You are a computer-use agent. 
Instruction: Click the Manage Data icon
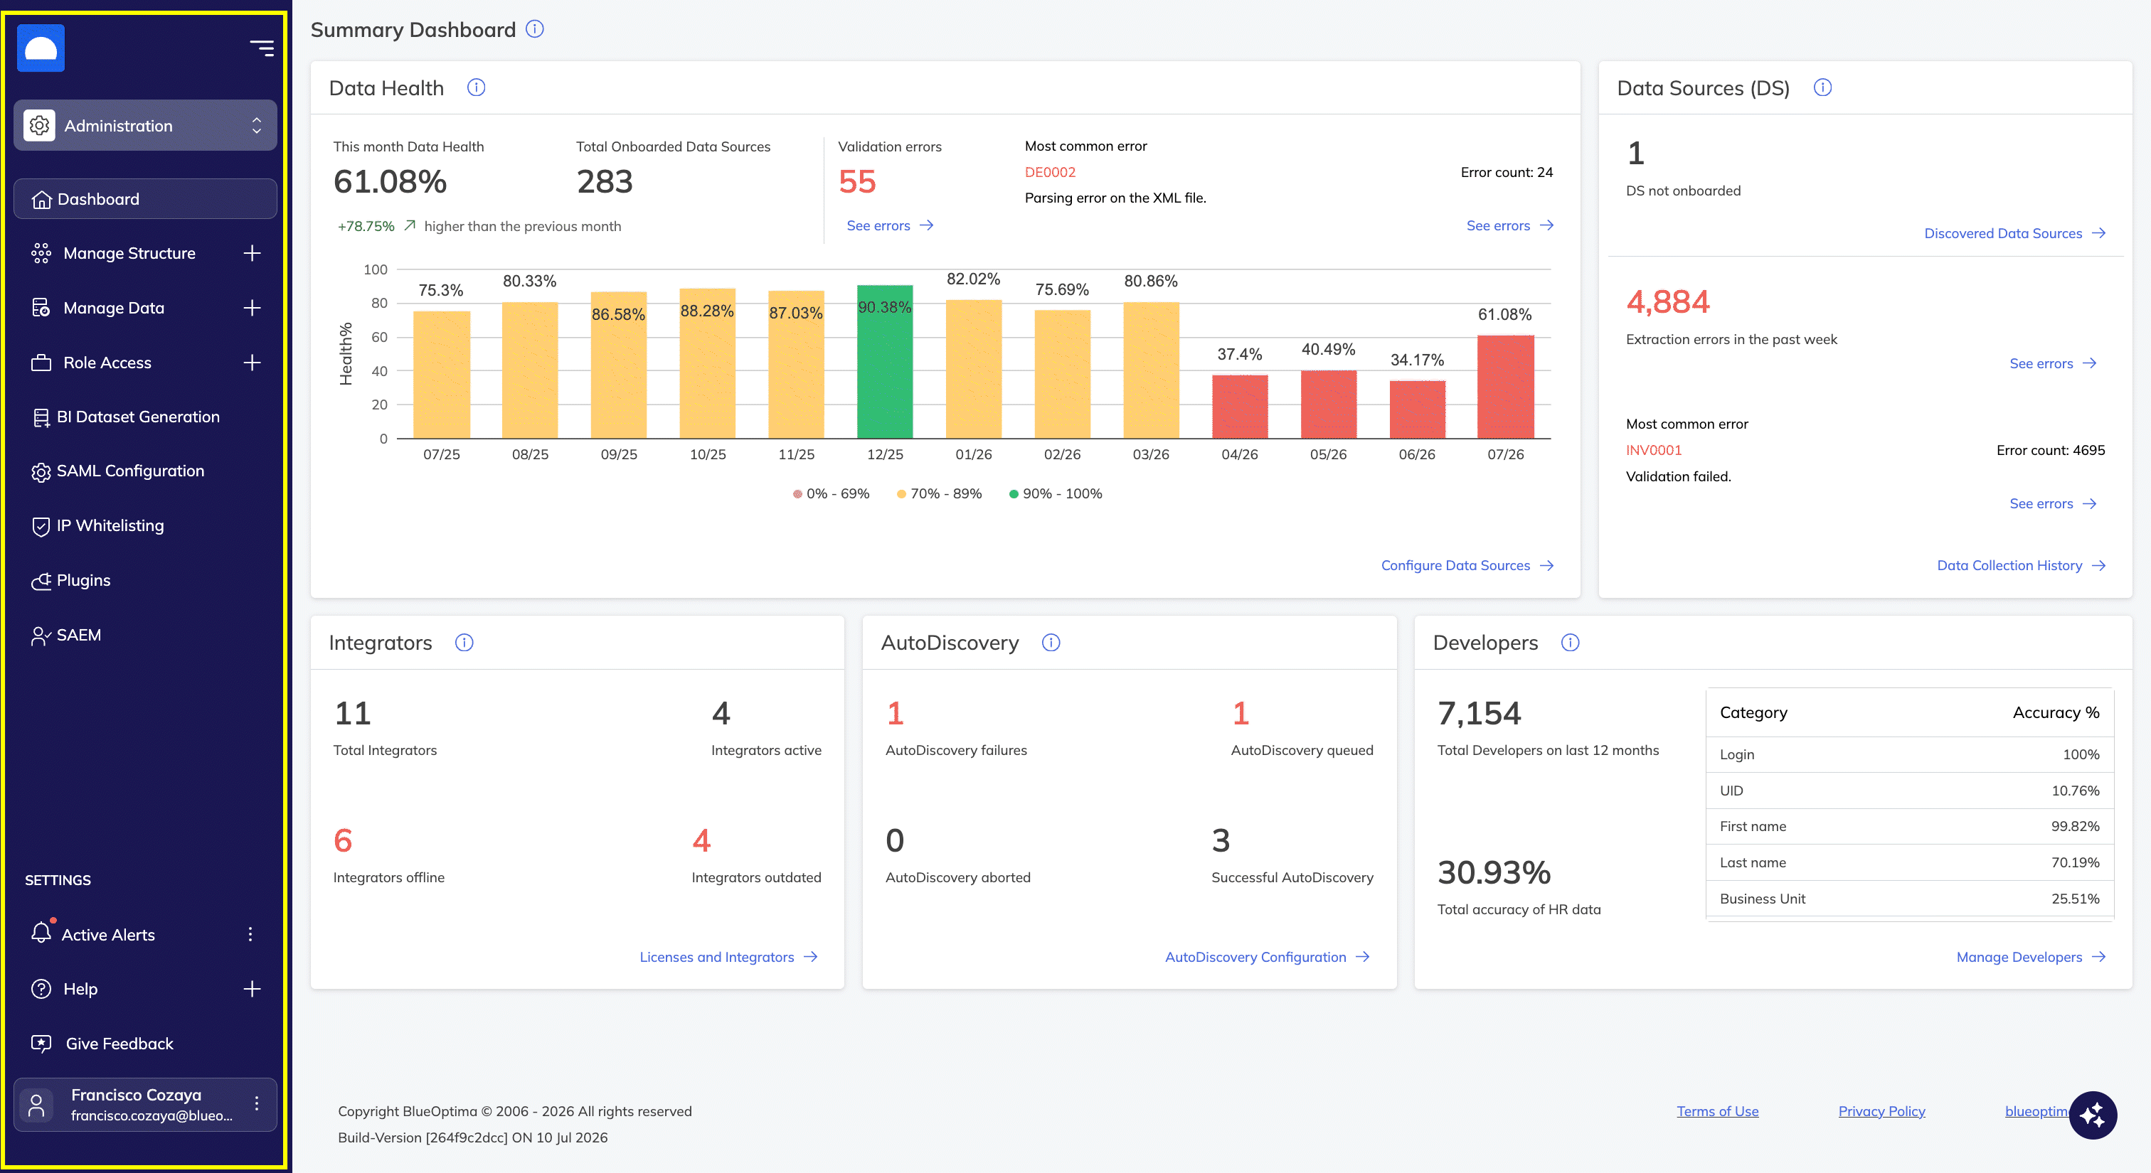(x=41, y=308)
